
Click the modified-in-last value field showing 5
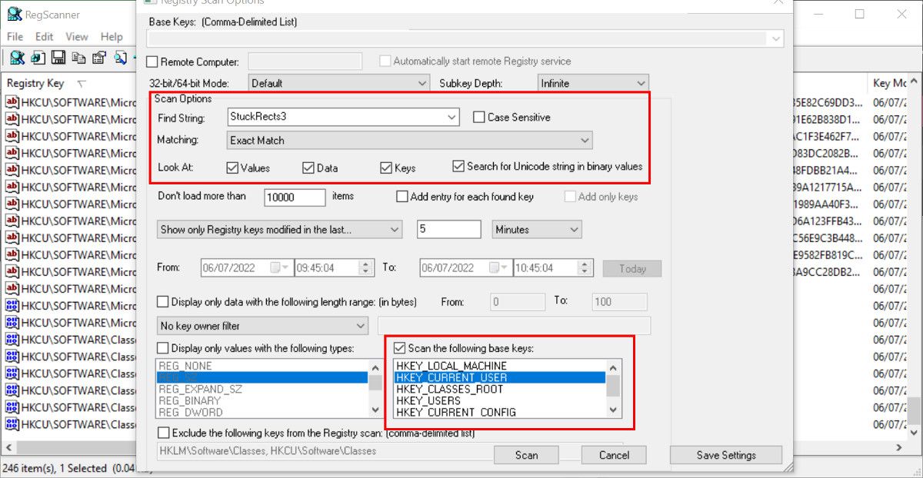[449, 229]
